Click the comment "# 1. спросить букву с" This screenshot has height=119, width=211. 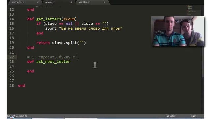[x=51, y=57]
